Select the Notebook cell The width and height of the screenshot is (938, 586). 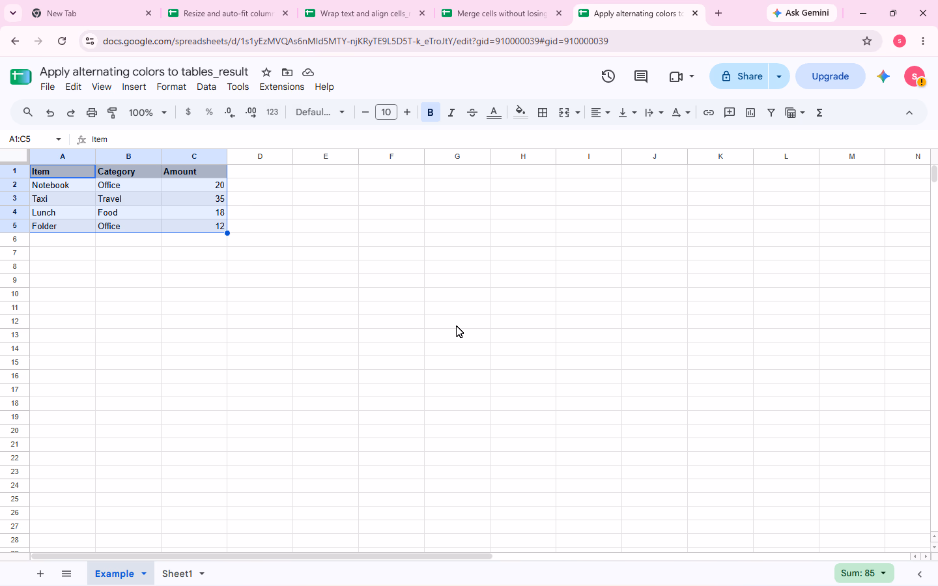click(63, 185)
